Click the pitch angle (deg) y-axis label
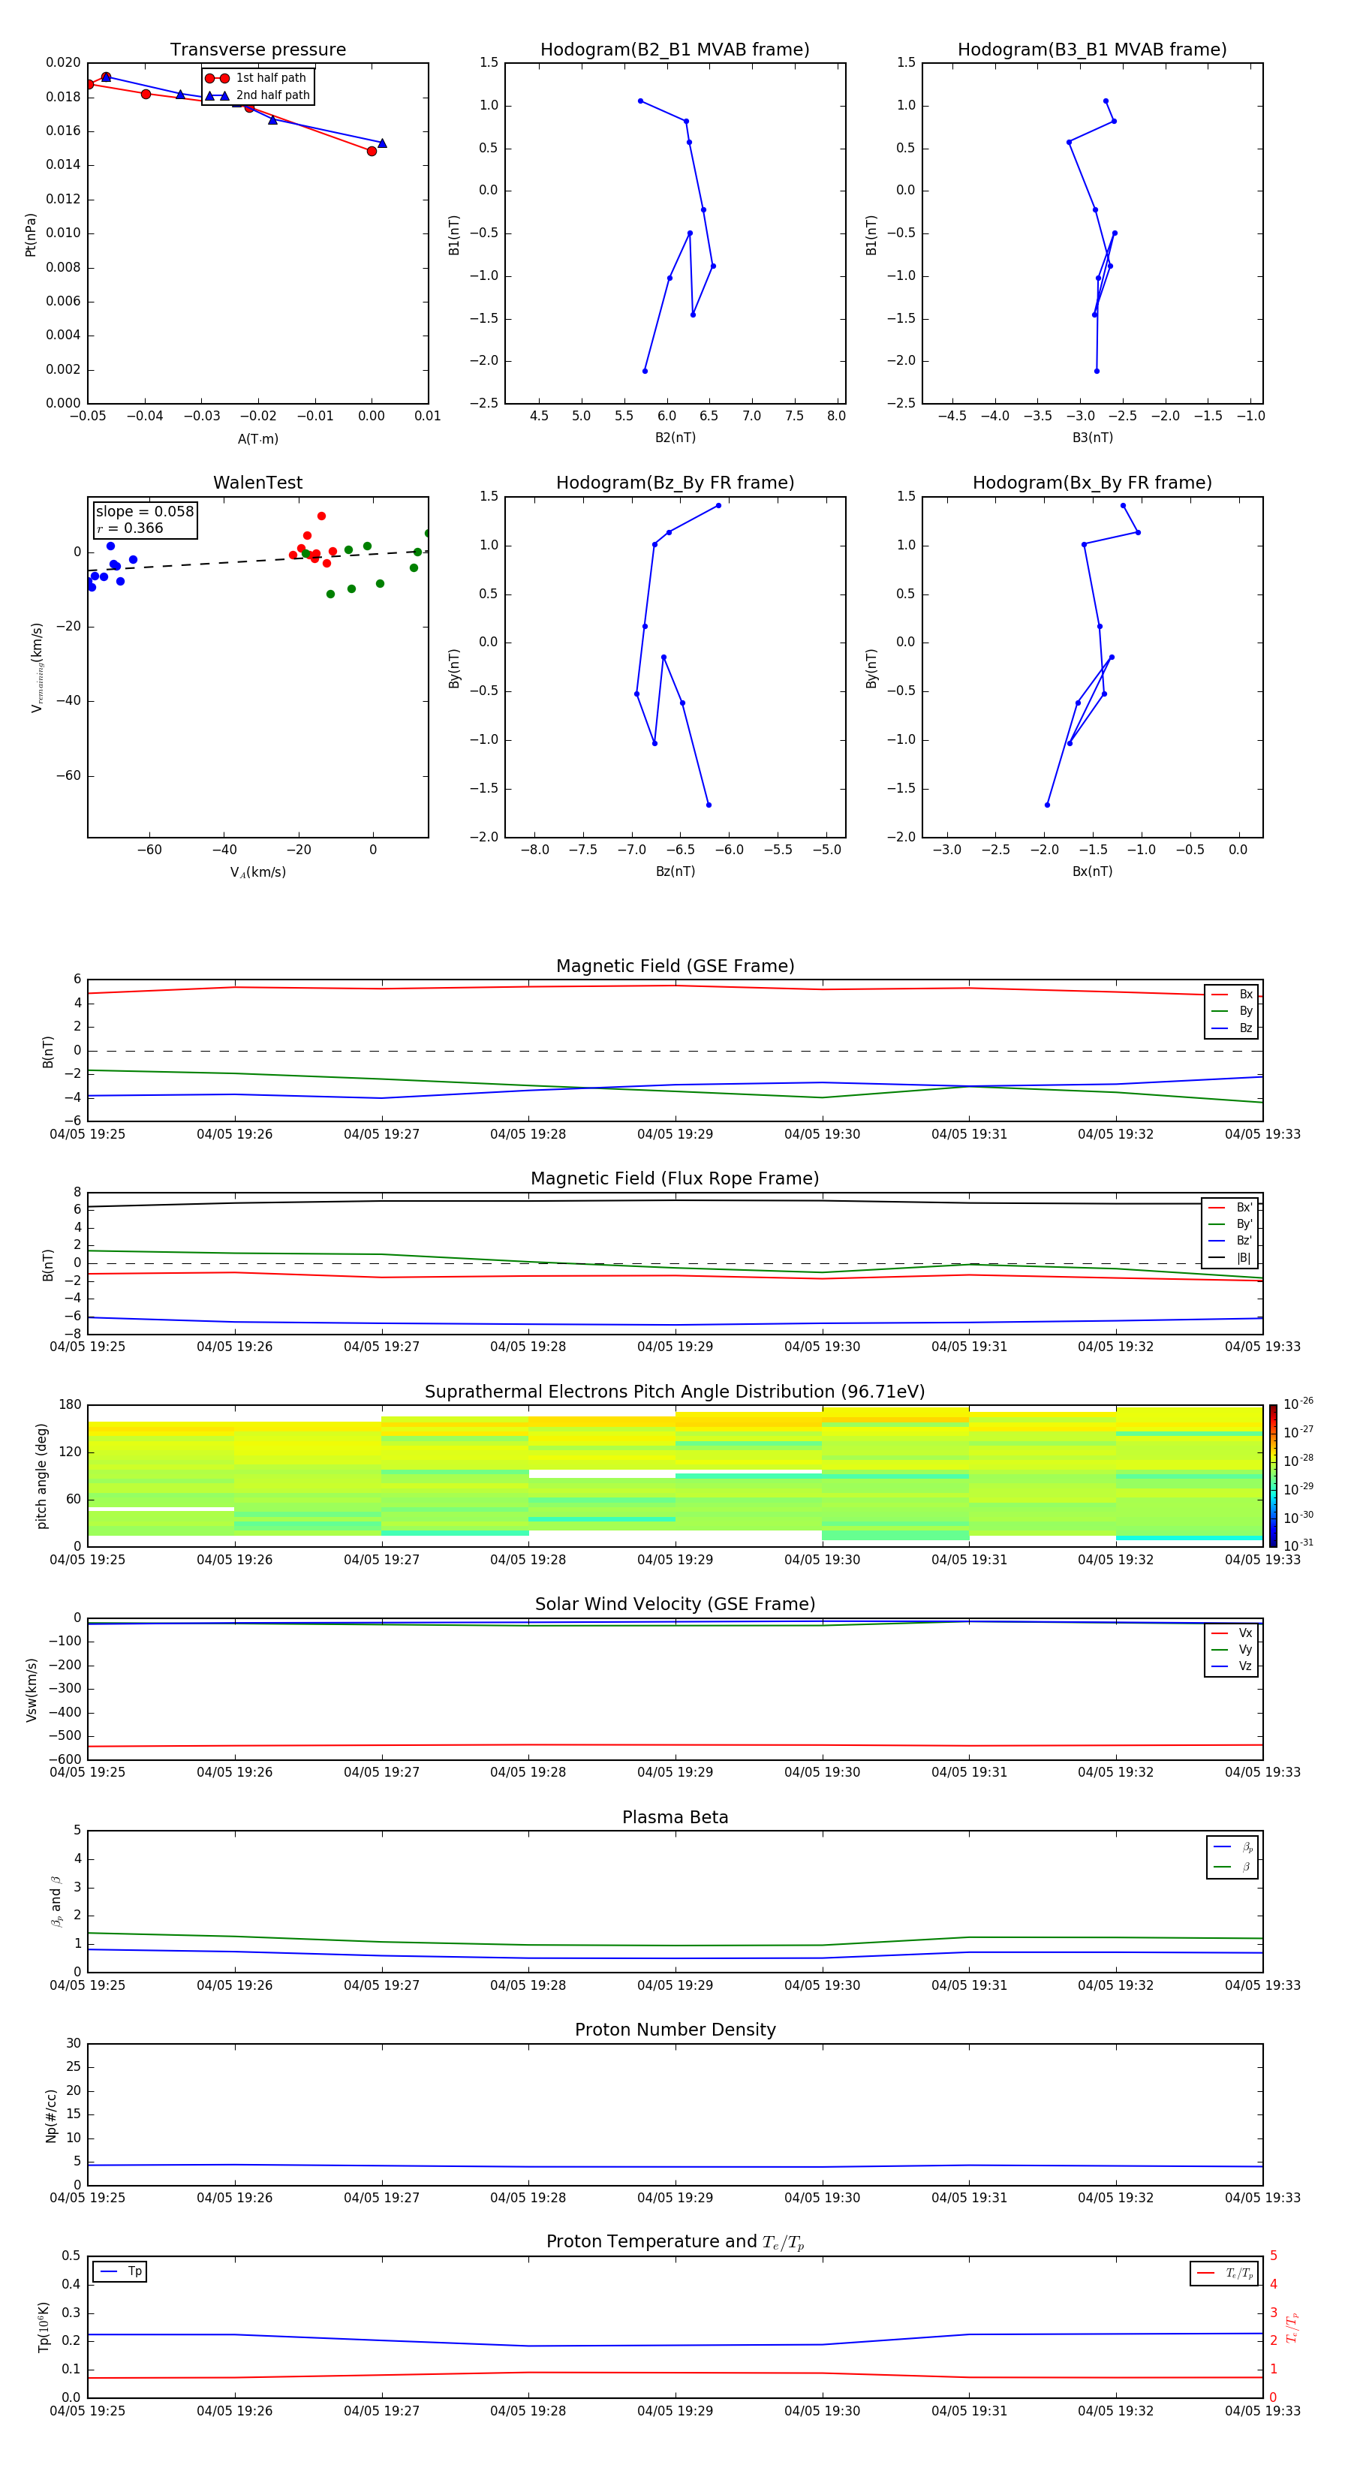Screen dimensions: 1351x2477 click(41, 1475)
